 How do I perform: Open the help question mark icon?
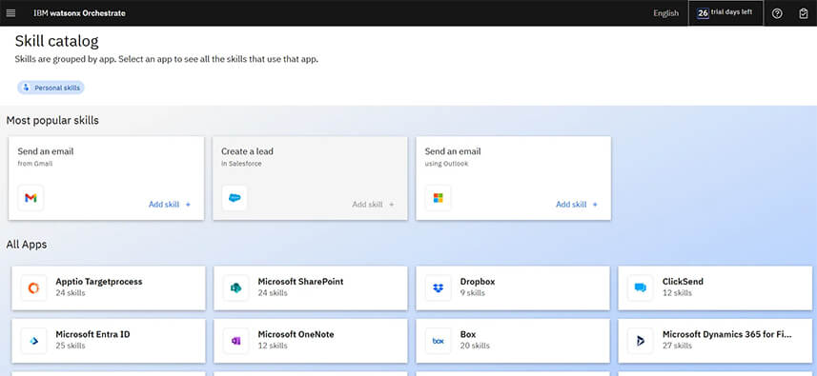click(x=777, y=13)
